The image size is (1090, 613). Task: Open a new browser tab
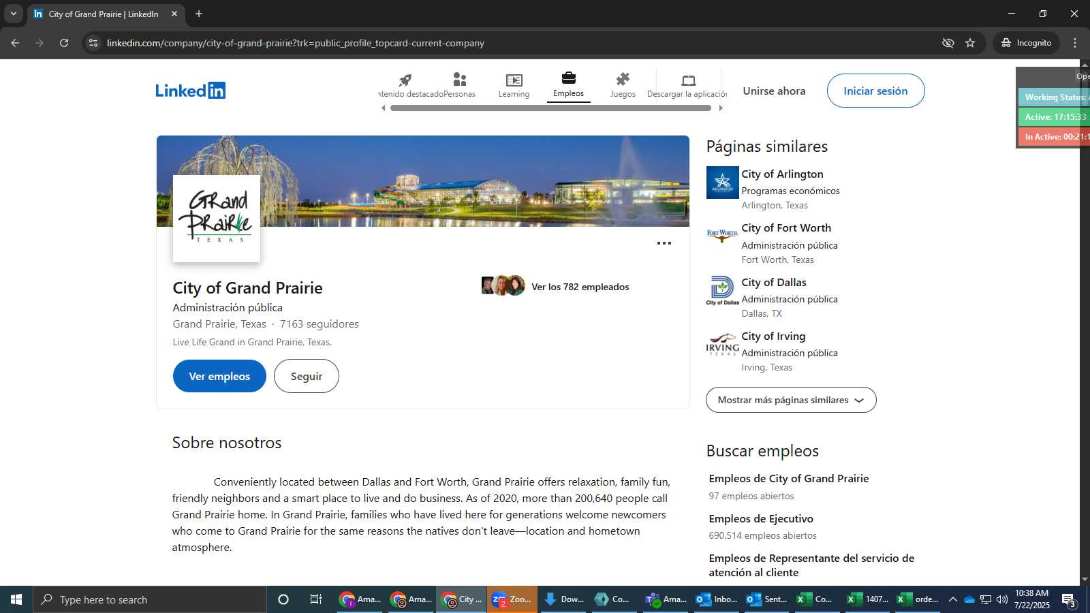199,14
